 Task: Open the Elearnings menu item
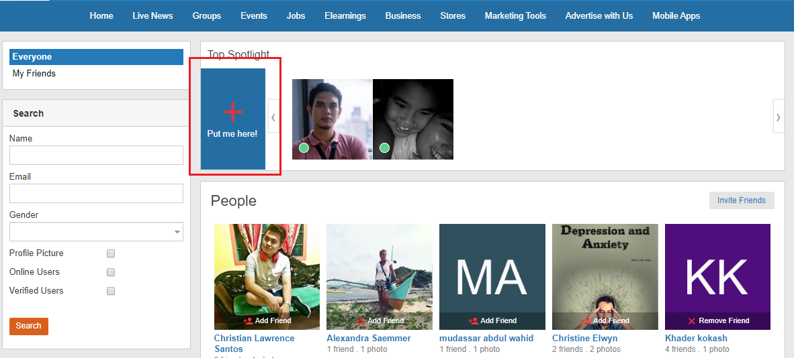[345, 15]
